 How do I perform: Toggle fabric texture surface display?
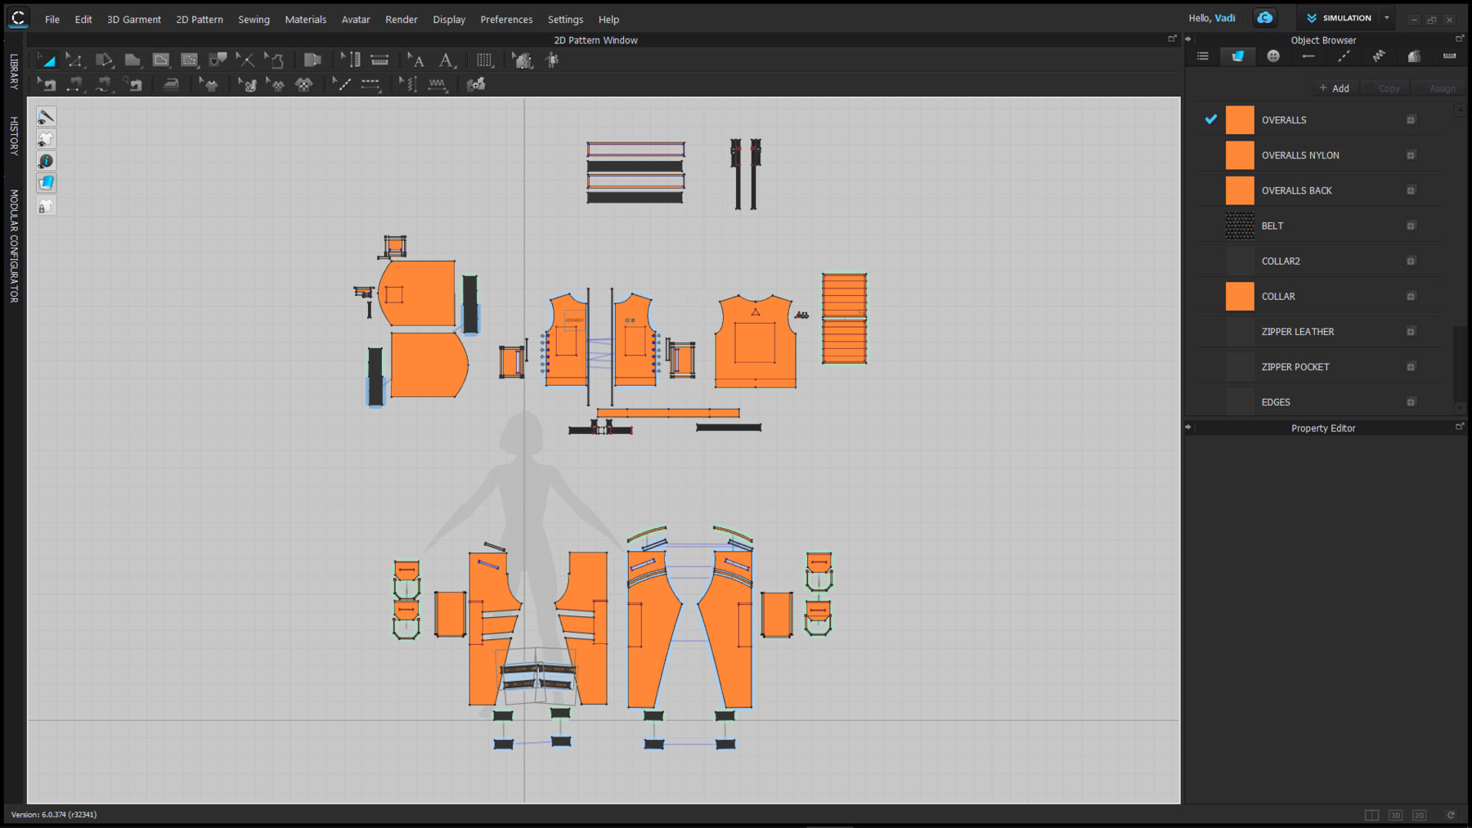click(46, 183)
